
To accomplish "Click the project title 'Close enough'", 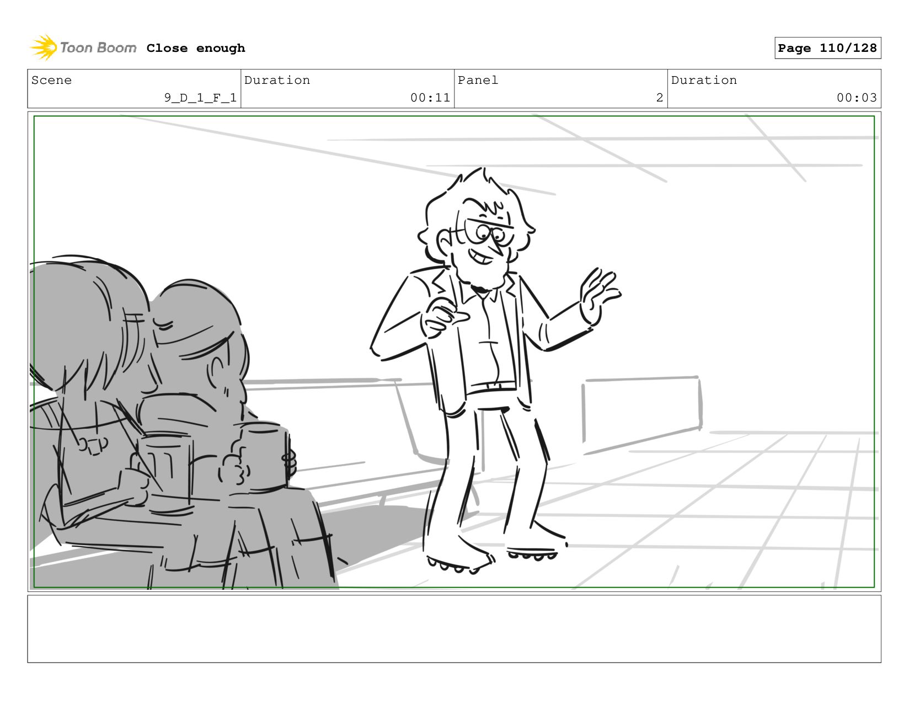I will (196, 48).
